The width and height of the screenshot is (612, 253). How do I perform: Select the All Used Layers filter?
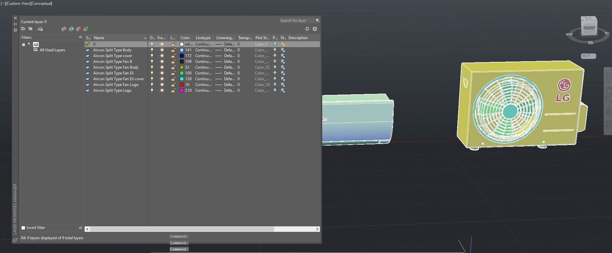[52, 50]
